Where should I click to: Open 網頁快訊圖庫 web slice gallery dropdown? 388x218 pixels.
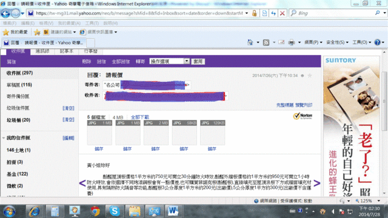[x=98, y=32]
